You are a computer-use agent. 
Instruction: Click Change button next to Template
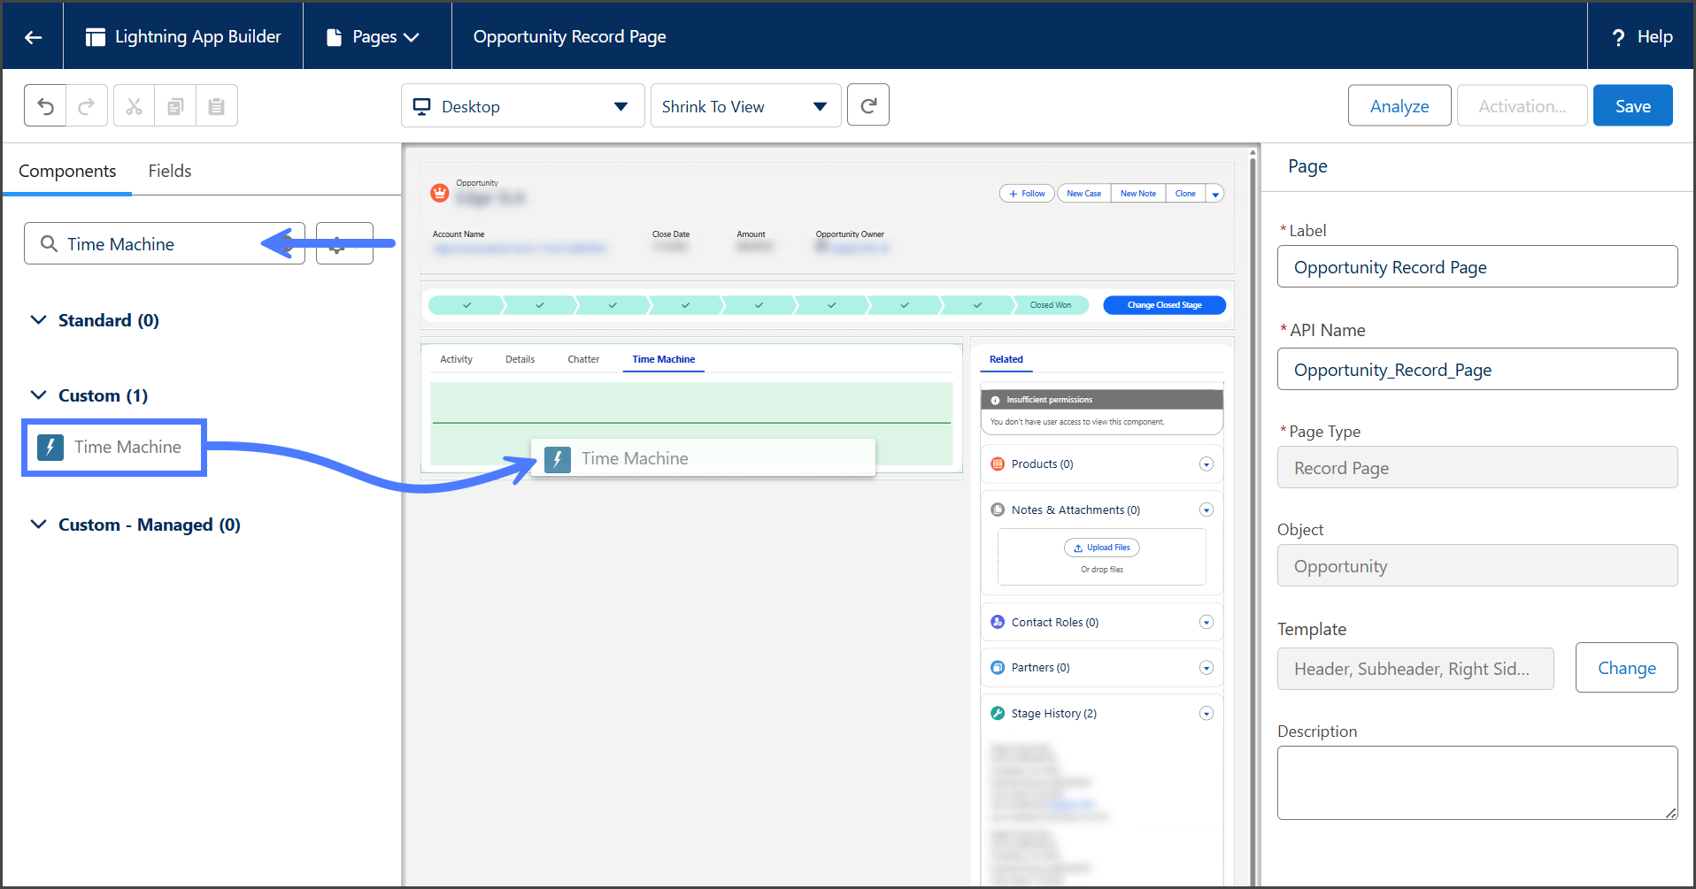point(1626,668)
